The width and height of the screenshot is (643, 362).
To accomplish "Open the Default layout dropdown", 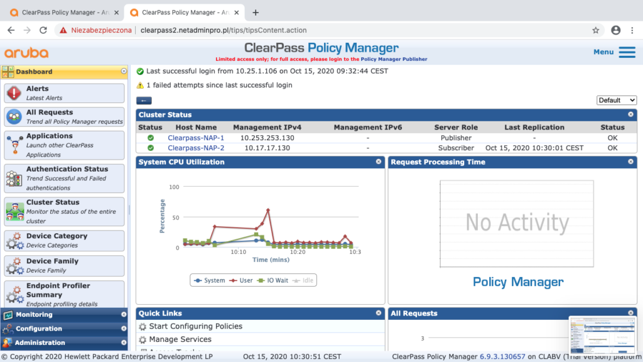I will tap(617, 100).
